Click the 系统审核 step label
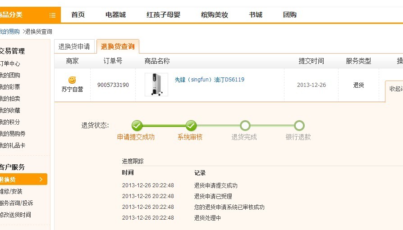This screenshot has height=230, width=403. point(190,137)
